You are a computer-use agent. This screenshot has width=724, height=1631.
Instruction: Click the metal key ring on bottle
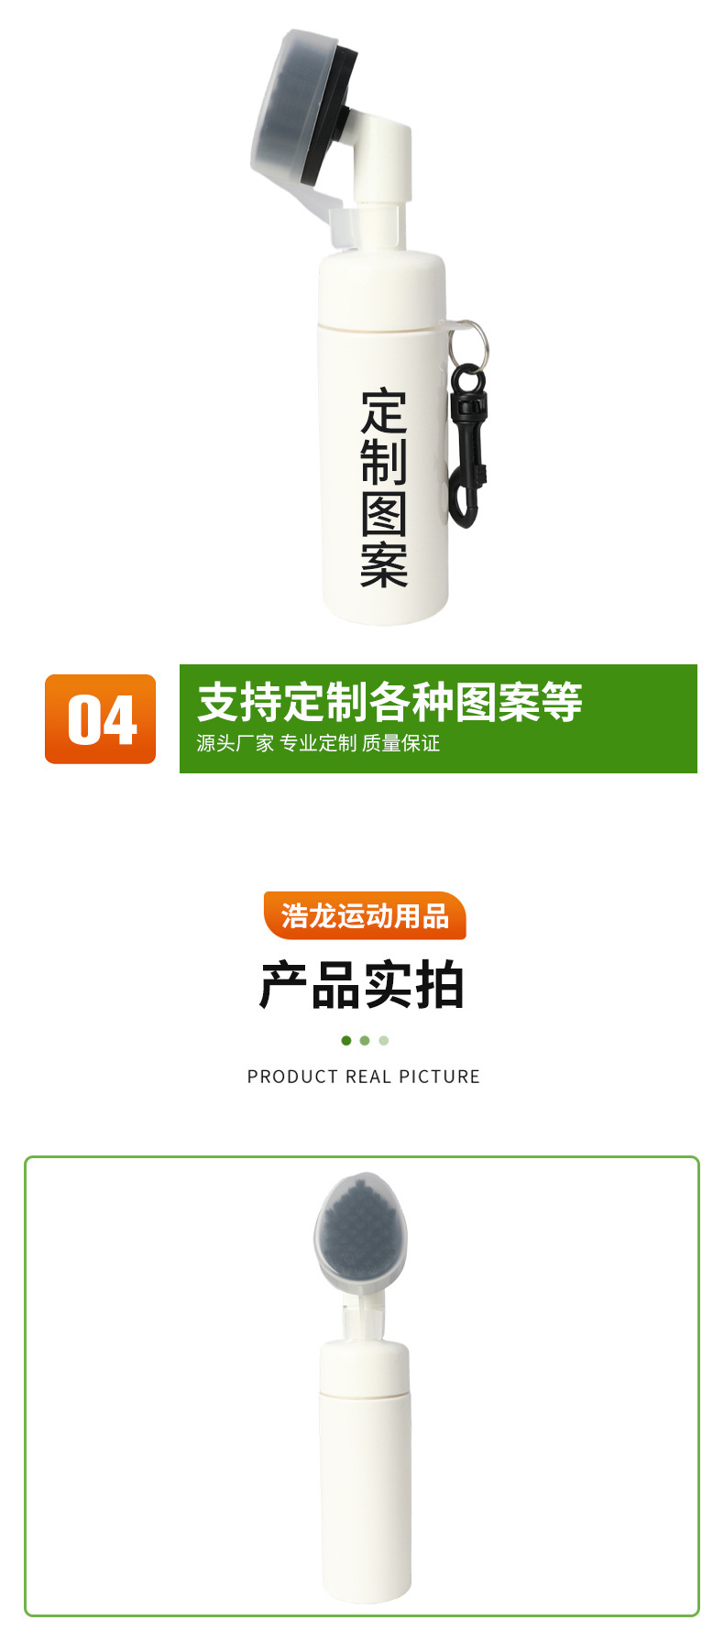tap(469, 340)
